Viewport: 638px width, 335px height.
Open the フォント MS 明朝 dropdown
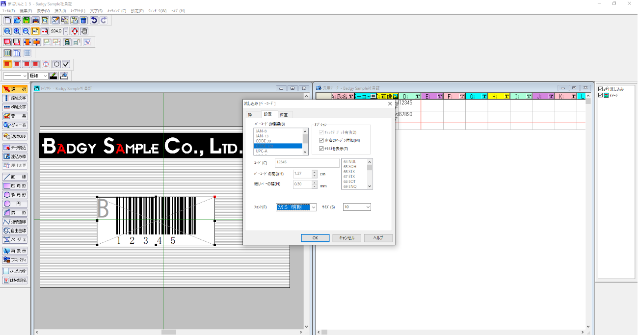point(314,207)
